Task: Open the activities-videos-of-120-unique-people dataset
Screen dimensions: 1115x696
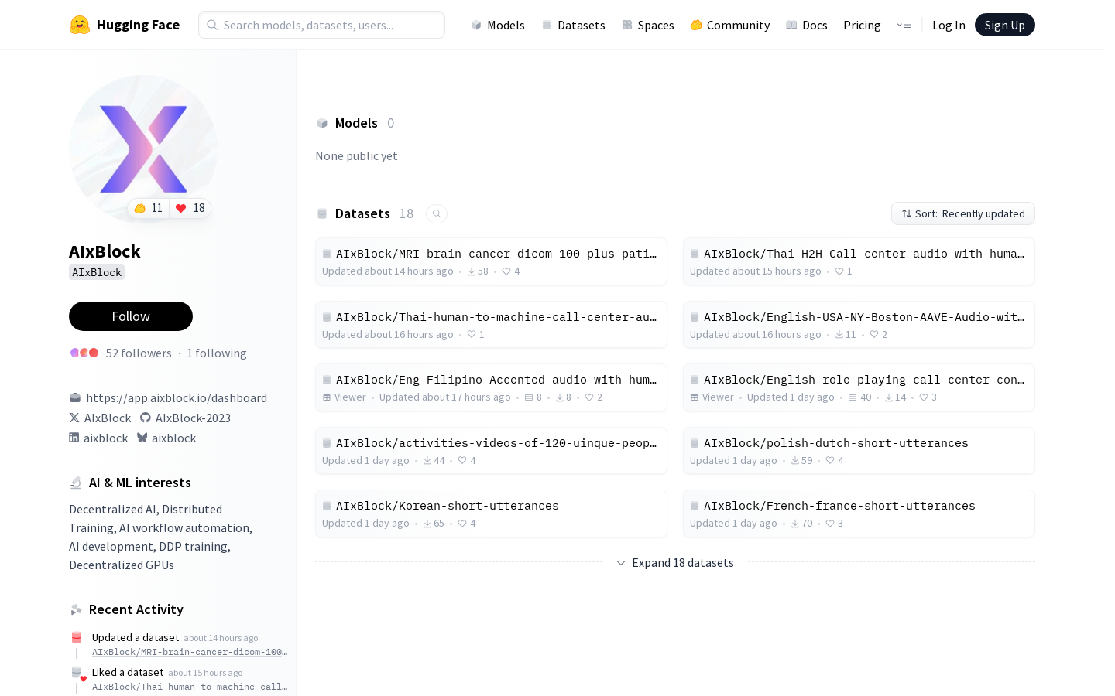Action: pos(491,451)
